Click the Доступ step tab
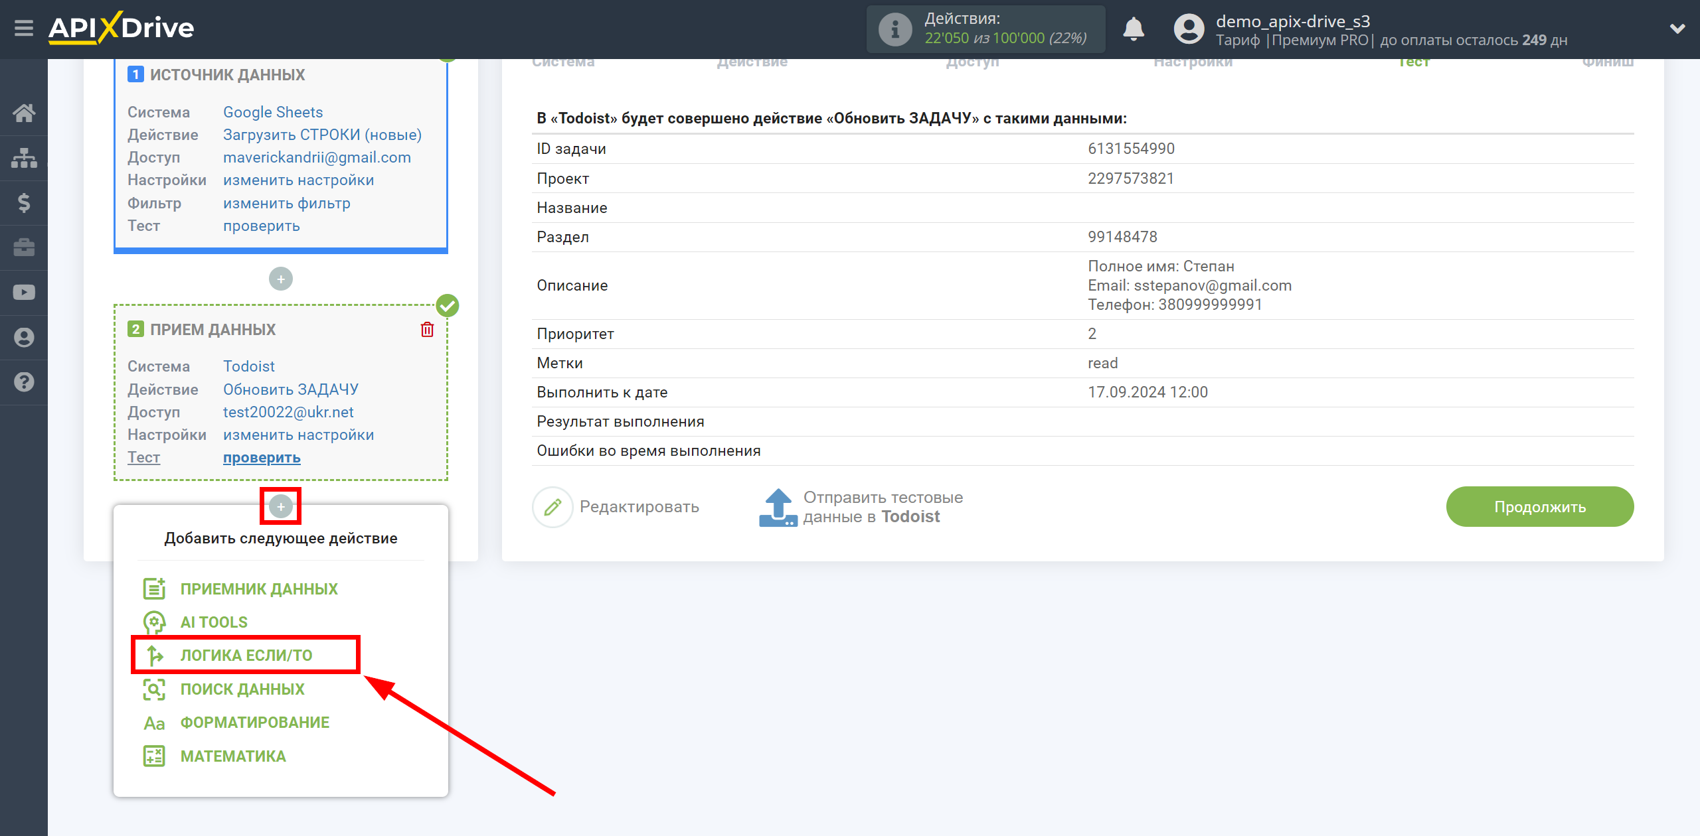The height and width of the screenshot is (836, 1700). (972, 62)
